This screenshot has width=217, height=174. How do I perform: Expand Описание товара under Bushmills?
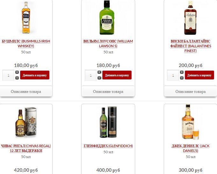point(26,92)
